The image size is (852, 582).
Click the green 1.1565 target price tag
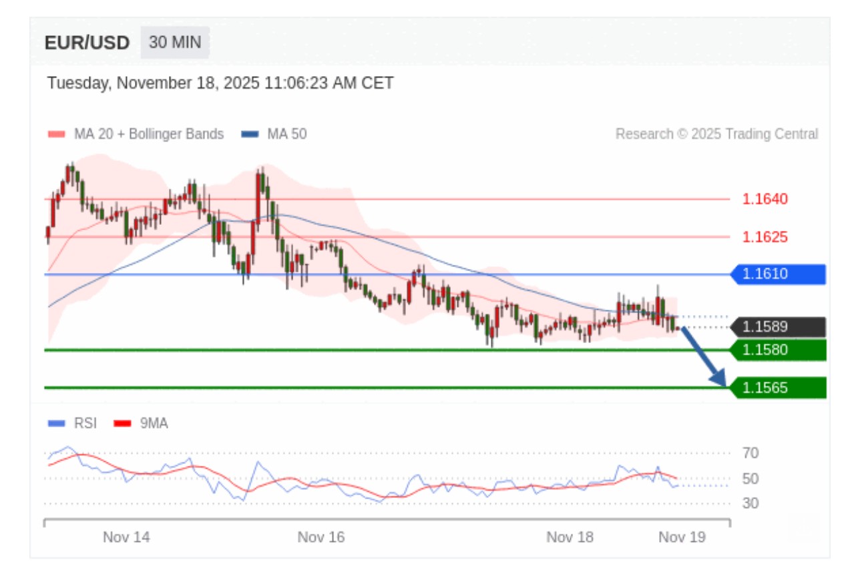(779, 388)
